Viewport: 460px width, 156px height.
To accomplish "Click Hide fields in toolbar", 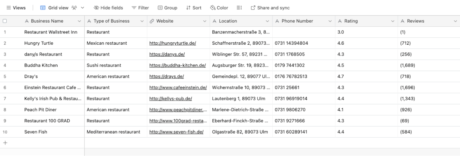I will coord(108,8).
